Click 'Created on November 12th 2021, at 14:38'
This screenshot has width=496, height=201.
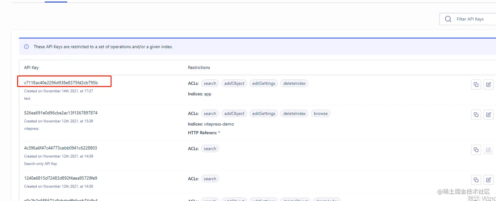(x=58, y=187)
